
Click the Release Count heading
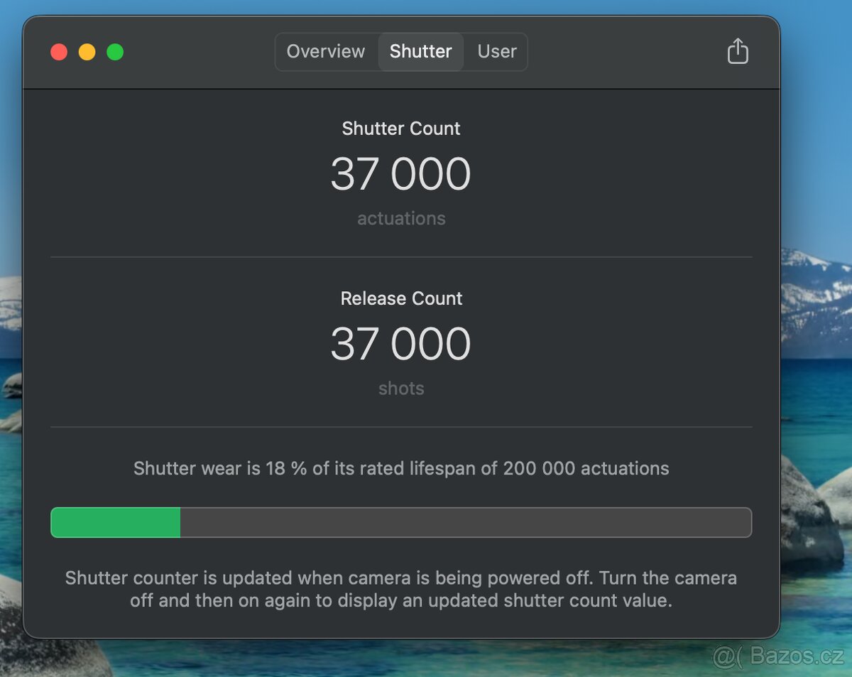tap(401, 298)
